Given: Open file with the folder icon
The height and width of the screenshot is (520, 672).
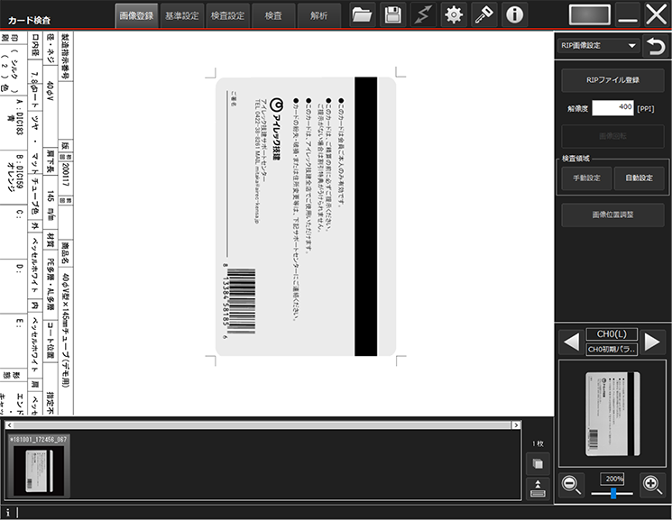Looking at the screenshot, I should click(x=362, y=15).
